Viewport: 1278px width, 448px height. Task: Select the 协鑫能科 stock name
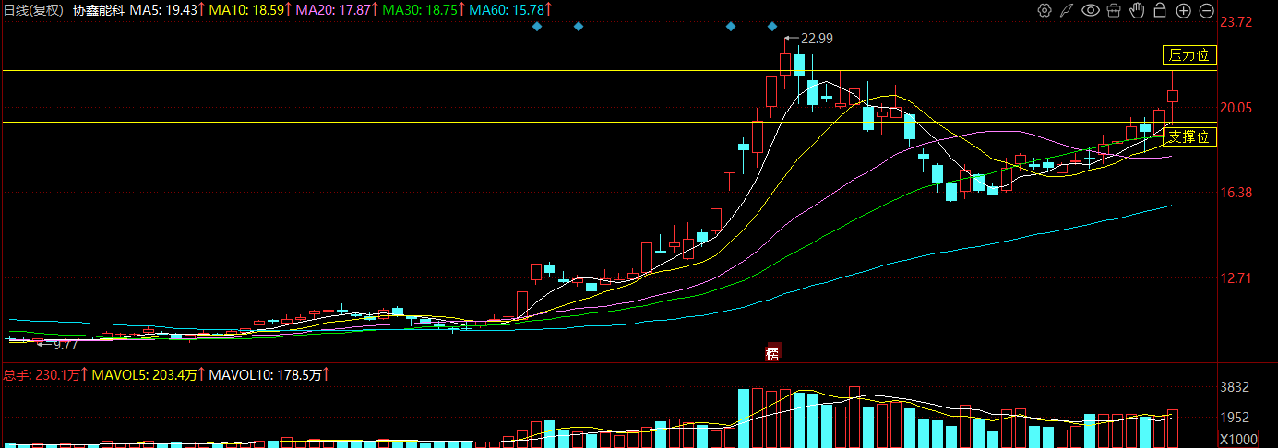99,10
